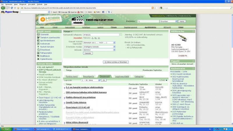Screen dimensions: 233x131
Task: Open the Lapozás '1. - 30. téma' dropdown
Action: pyautogui.click(x=99, y=80)
